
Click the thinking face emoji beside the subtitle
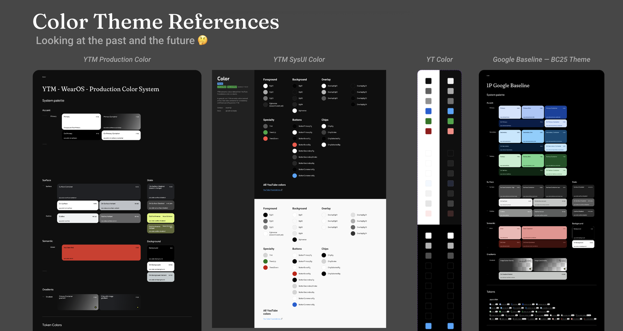203,40
